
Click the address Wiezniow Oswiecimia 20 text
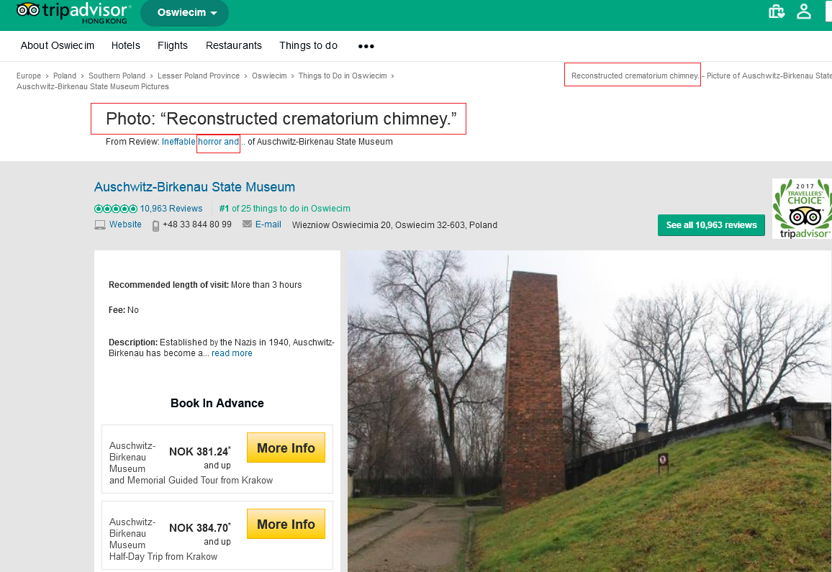394,225
